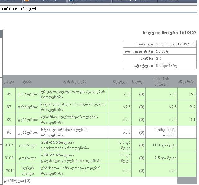Select the score 2-2 in row 87
The height and width of the screenshot is (185, 199).
(192, 107)
